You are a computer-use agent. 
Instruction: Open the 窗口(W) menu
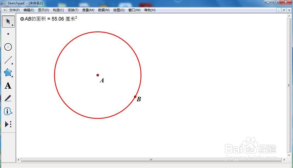coord(134,10)
